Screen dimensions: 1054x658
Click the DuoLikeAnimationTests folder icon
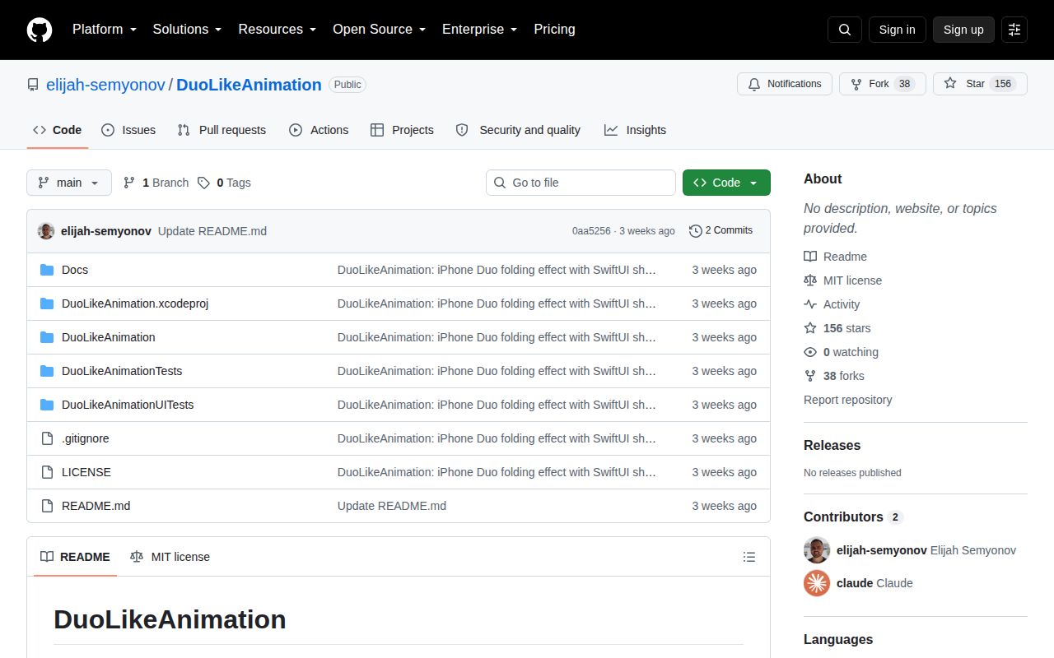coord(47,371)
